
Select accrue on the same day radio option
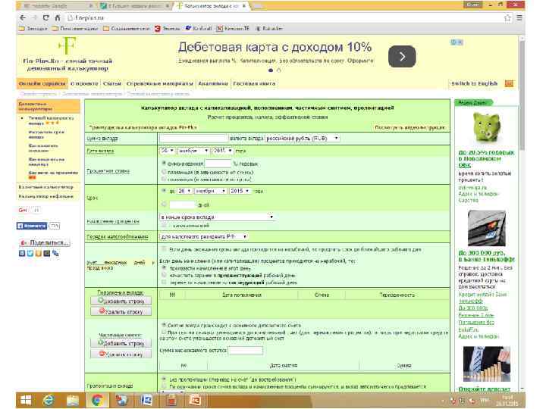pos(164,268)
